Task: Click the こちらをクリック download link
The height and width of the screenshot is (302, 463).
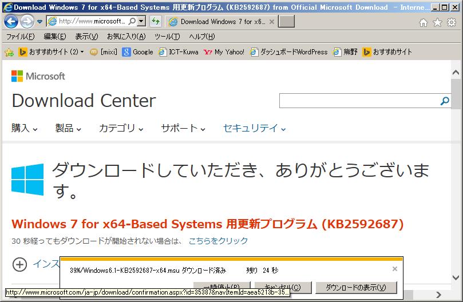Action: [x=218, y=241]
